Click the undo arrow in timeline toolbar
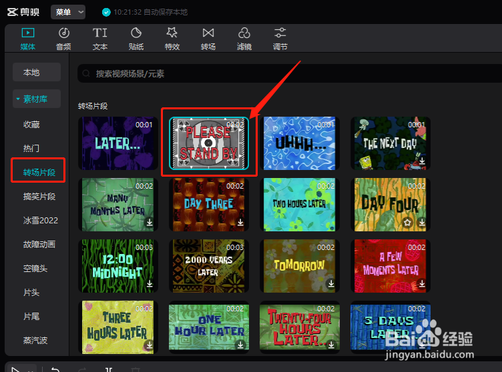 55,369
